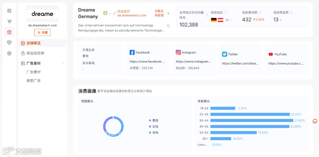The width and height of the screenshot is (319, 157).
Task: Open the de.dreametech.com site link
Action: pyautogui.click(x=132, y=15)
